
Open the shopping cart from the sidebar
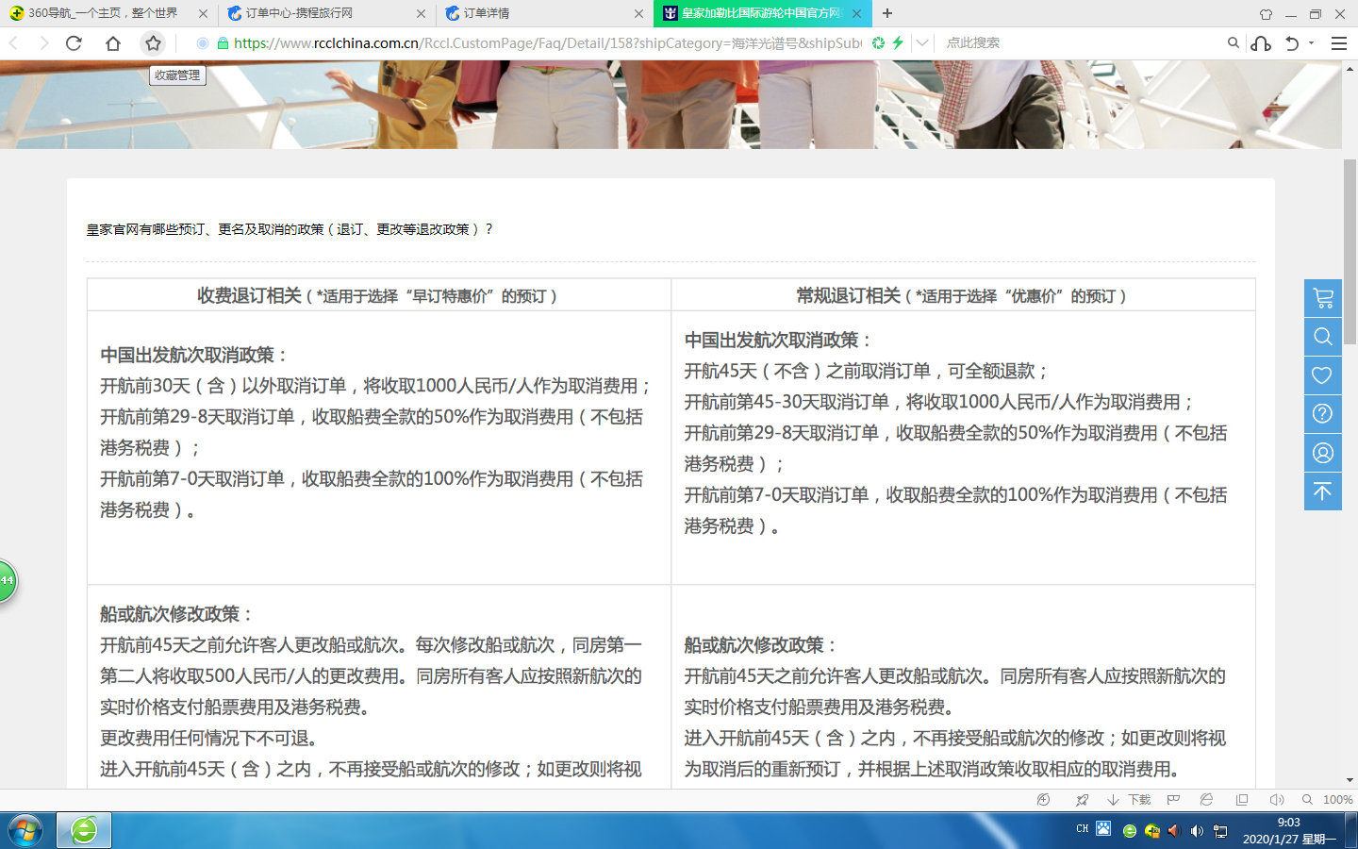click(1322, 298)
